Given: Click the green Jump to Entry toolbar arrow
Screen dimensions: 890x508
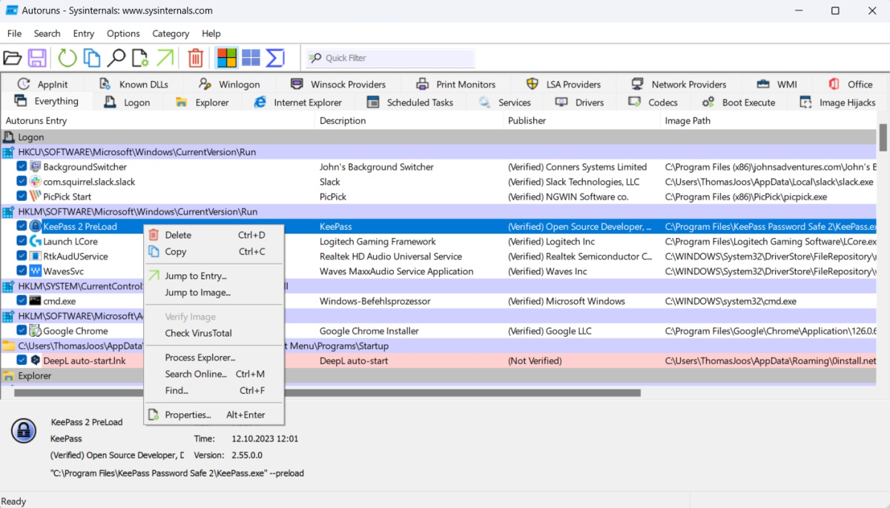Looking at the screenshot, I should [165, 58].
